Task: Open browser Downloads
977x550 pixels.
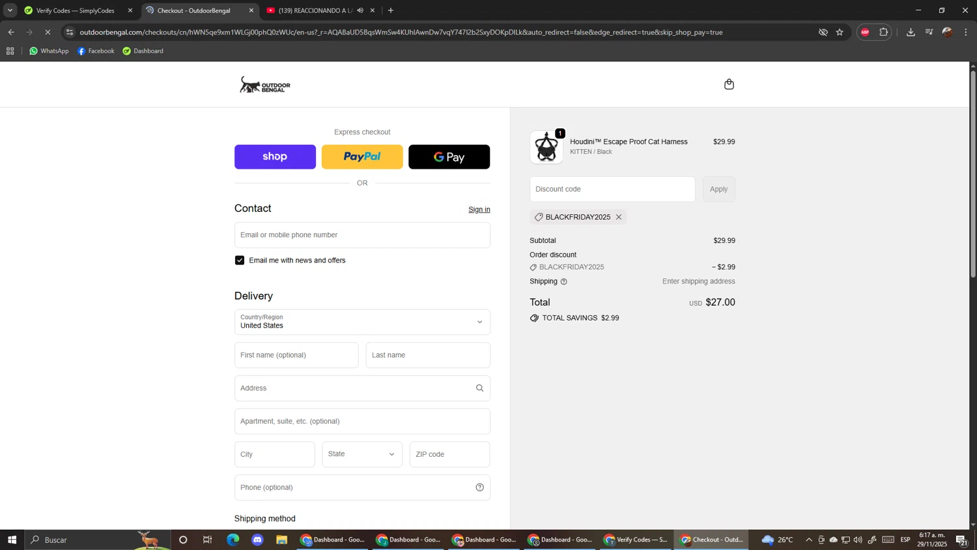Action: click(911, 32)
